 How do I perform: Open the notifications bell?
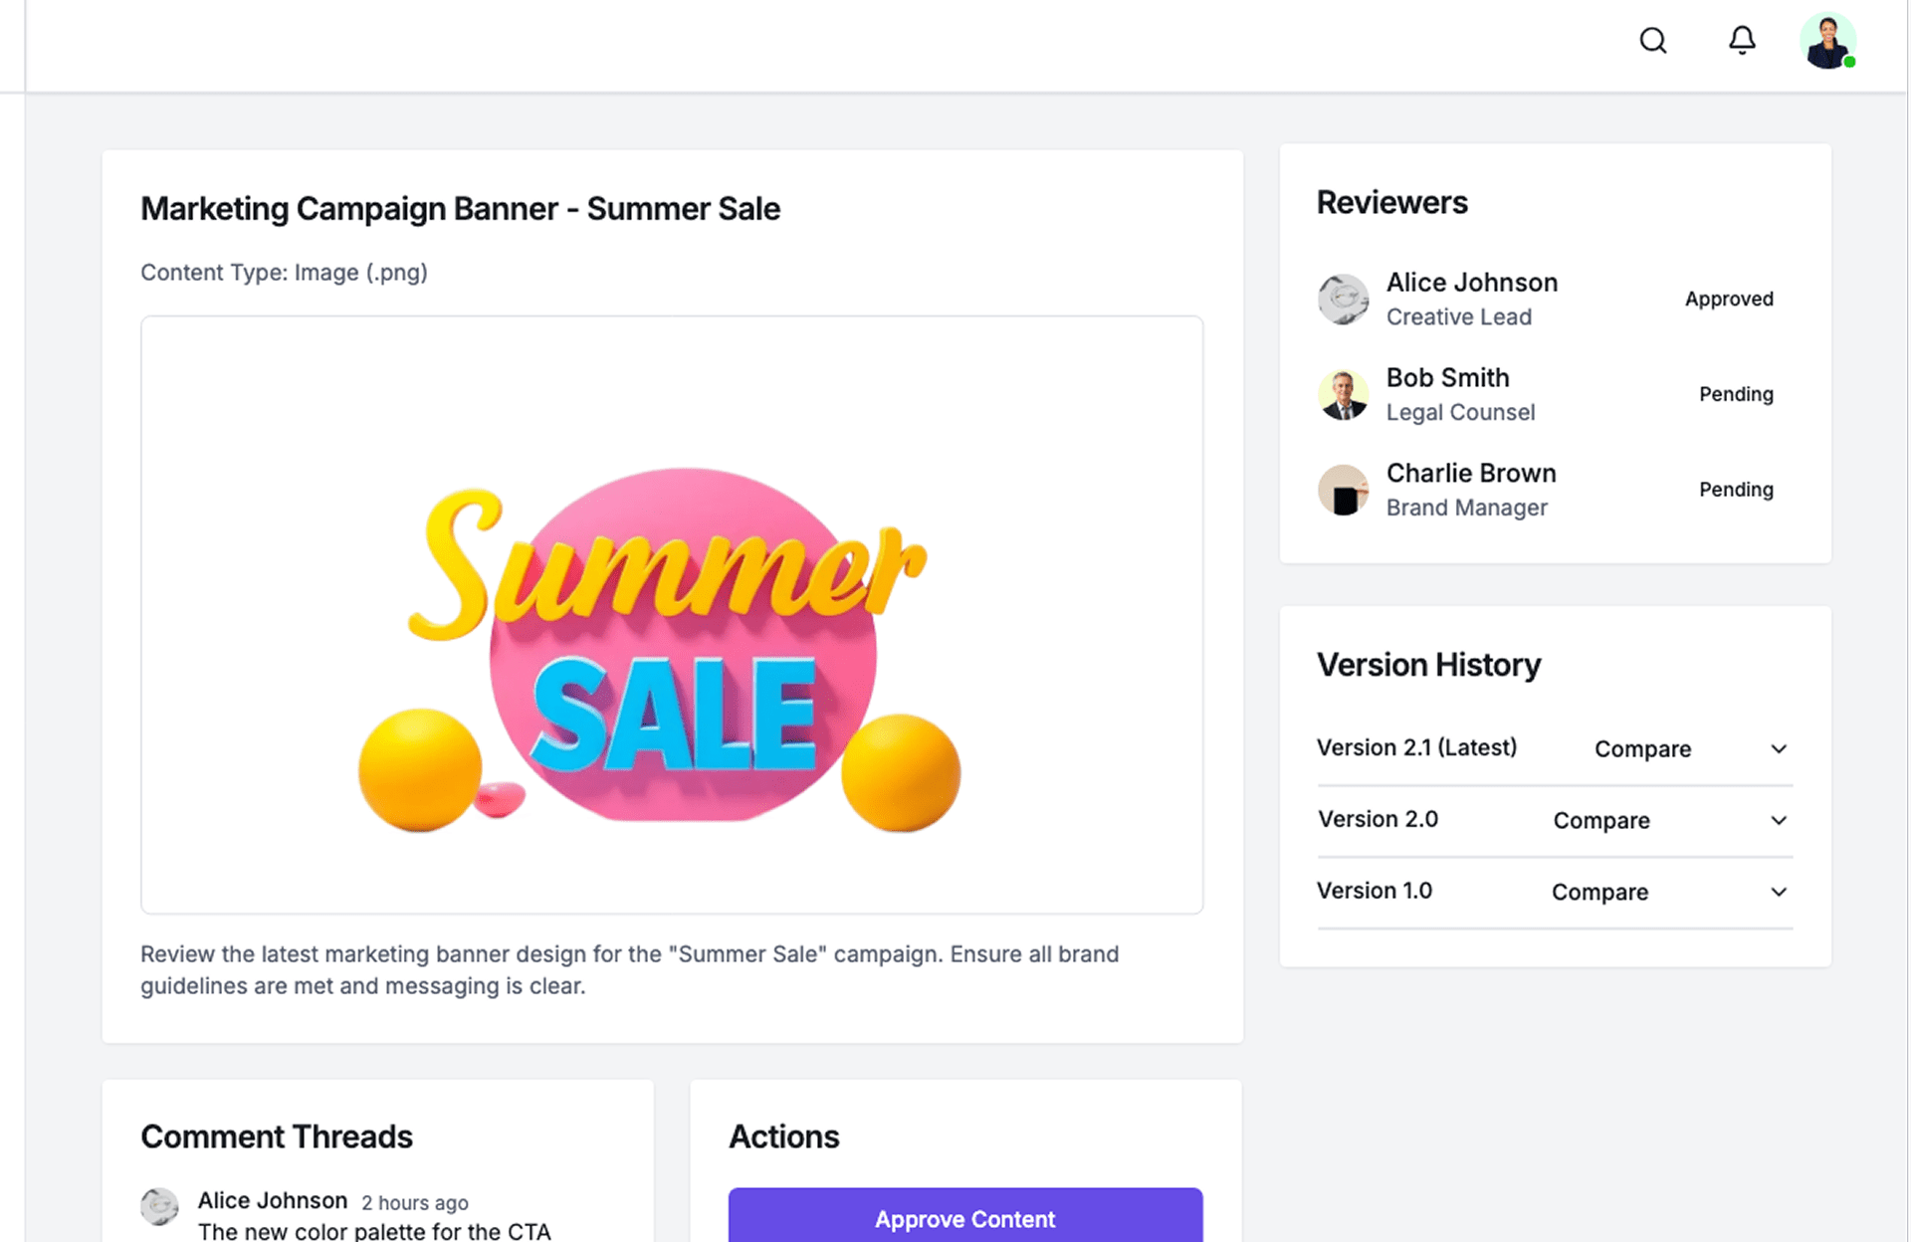click(1742, 41)
